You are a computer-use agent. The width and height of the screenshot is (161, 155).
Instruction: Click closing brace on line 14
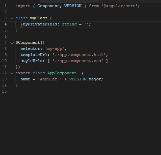[17, 85]
